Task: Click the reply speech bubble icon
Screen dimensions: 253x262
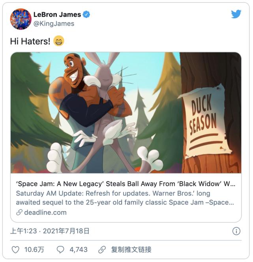Action: click(x=60, y=250)
